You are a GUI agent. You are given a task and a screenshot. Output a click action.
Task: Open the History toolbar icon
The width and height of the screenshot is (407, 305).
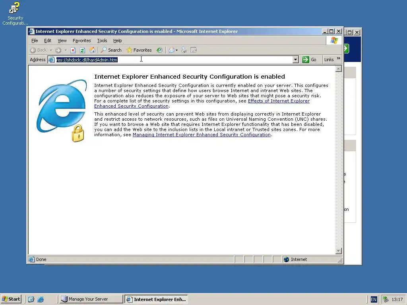(159, 50)
